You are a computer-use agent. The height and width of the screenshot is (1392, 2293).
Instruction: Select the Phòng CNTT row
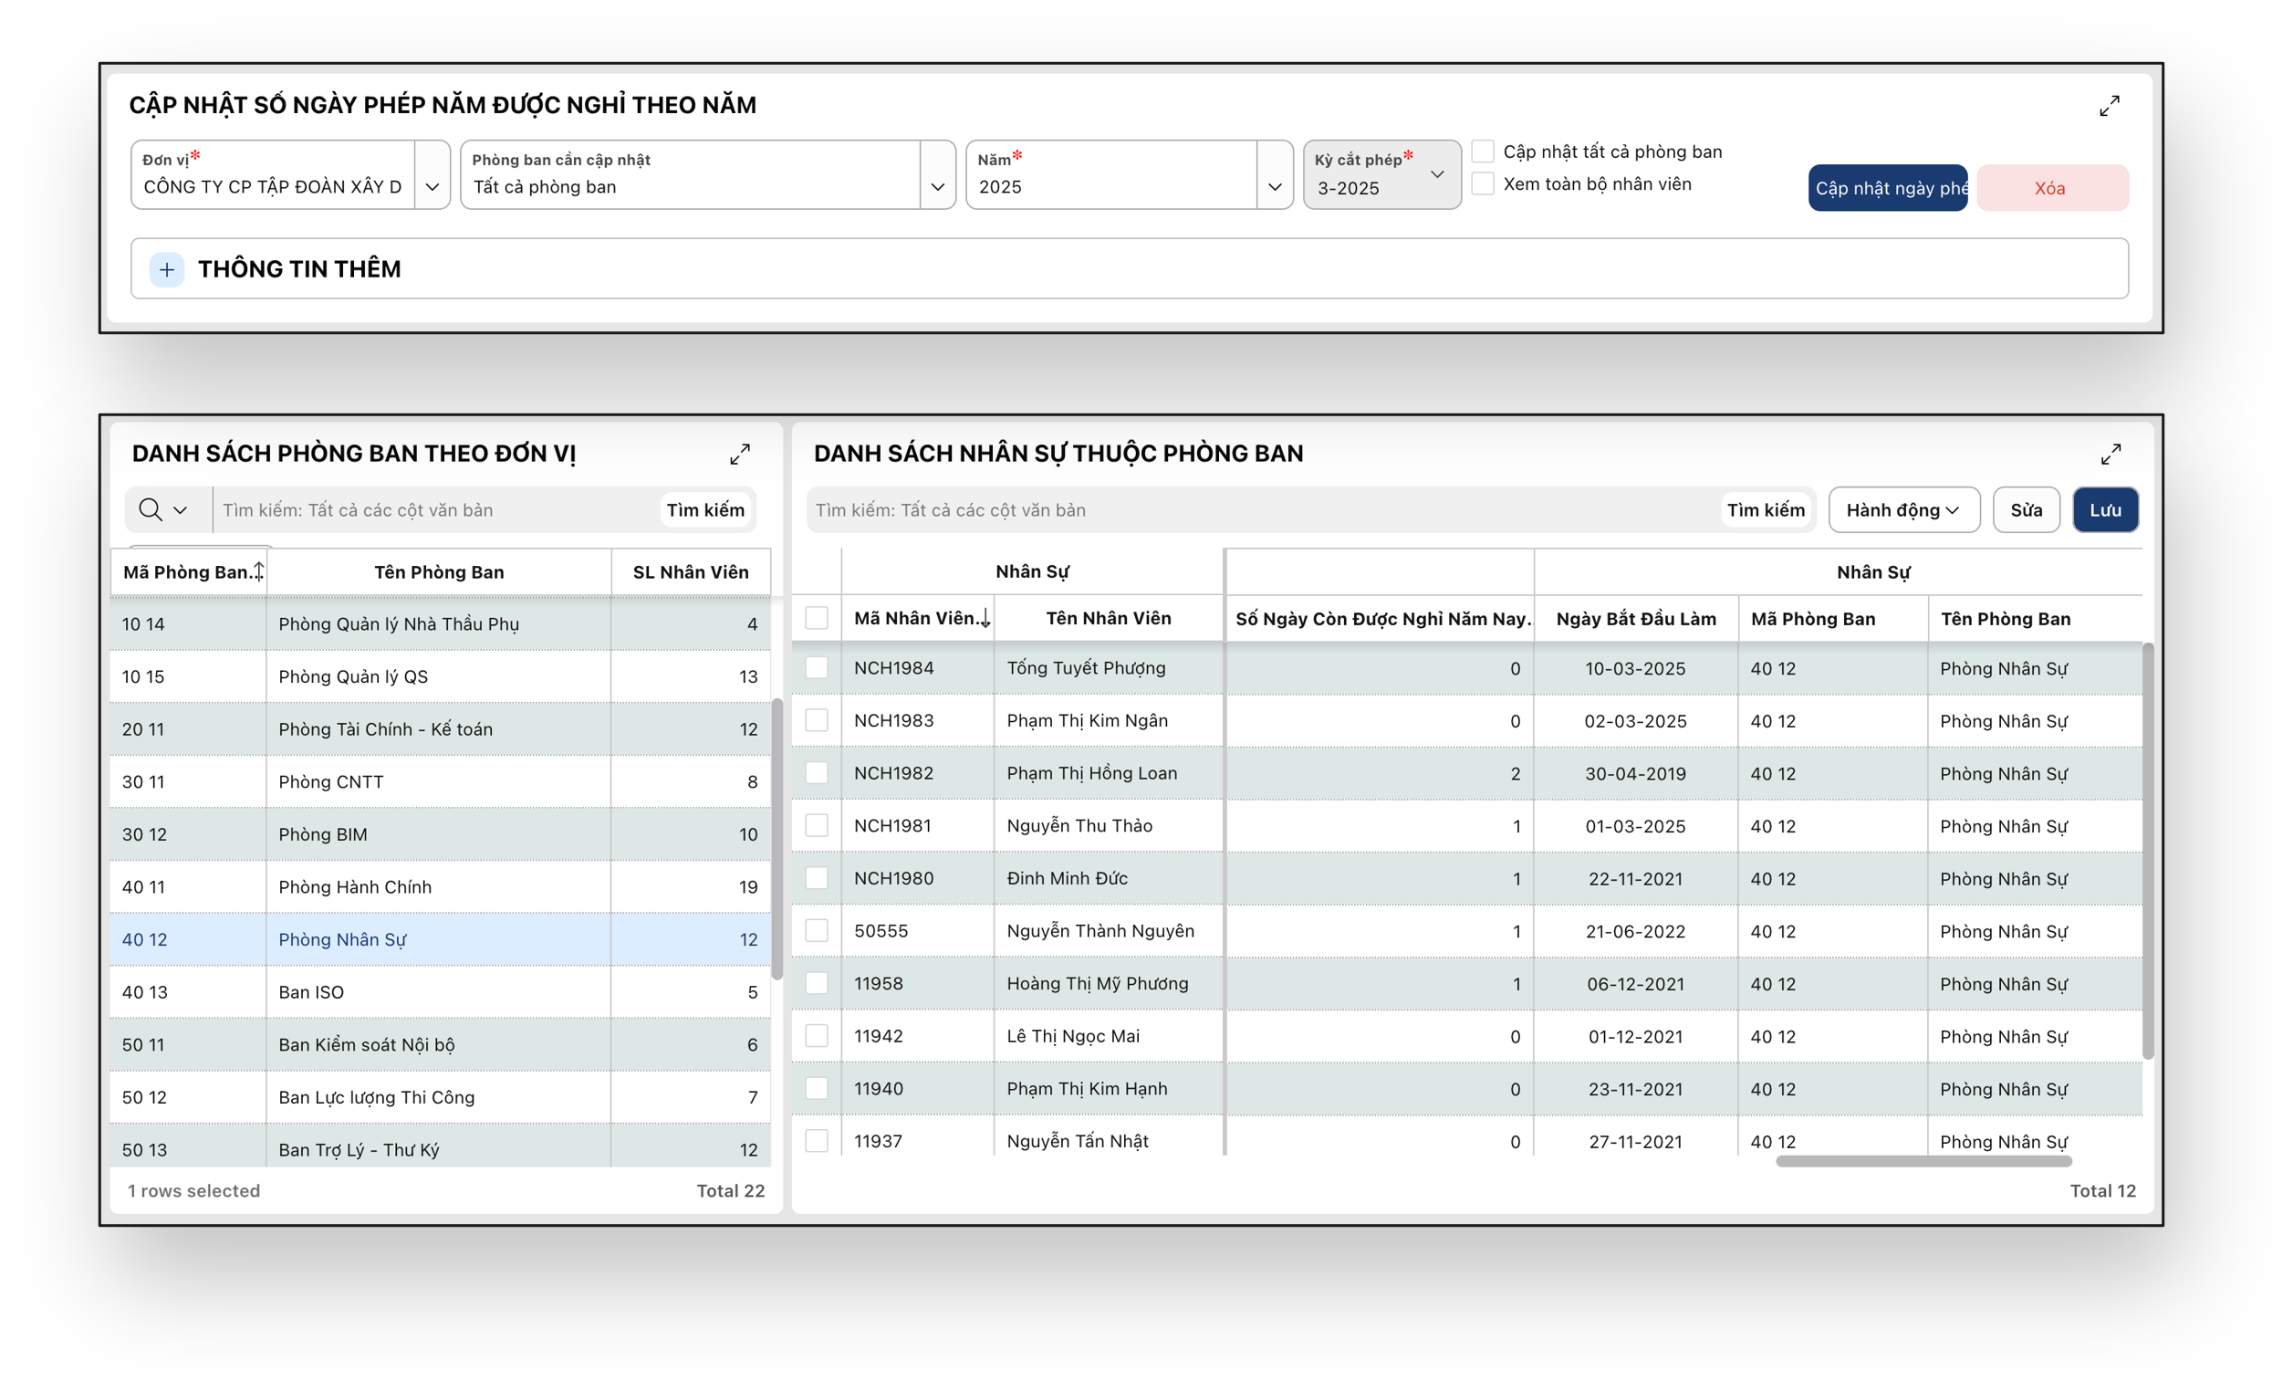point(440,781)
